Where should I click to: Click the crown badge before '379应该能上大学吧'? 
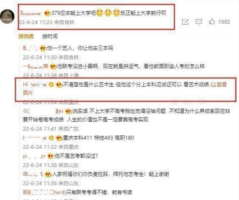pyautogui.click(x=47, y=13)
